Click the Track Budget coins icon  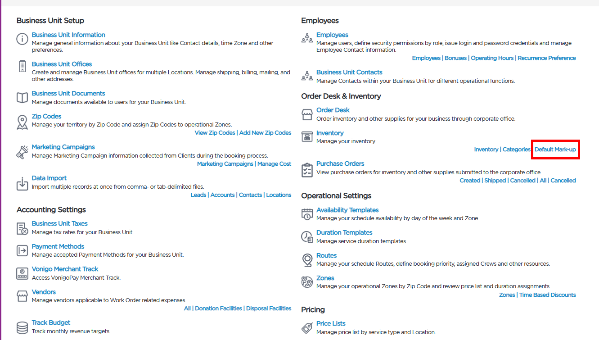pos(22,327)
